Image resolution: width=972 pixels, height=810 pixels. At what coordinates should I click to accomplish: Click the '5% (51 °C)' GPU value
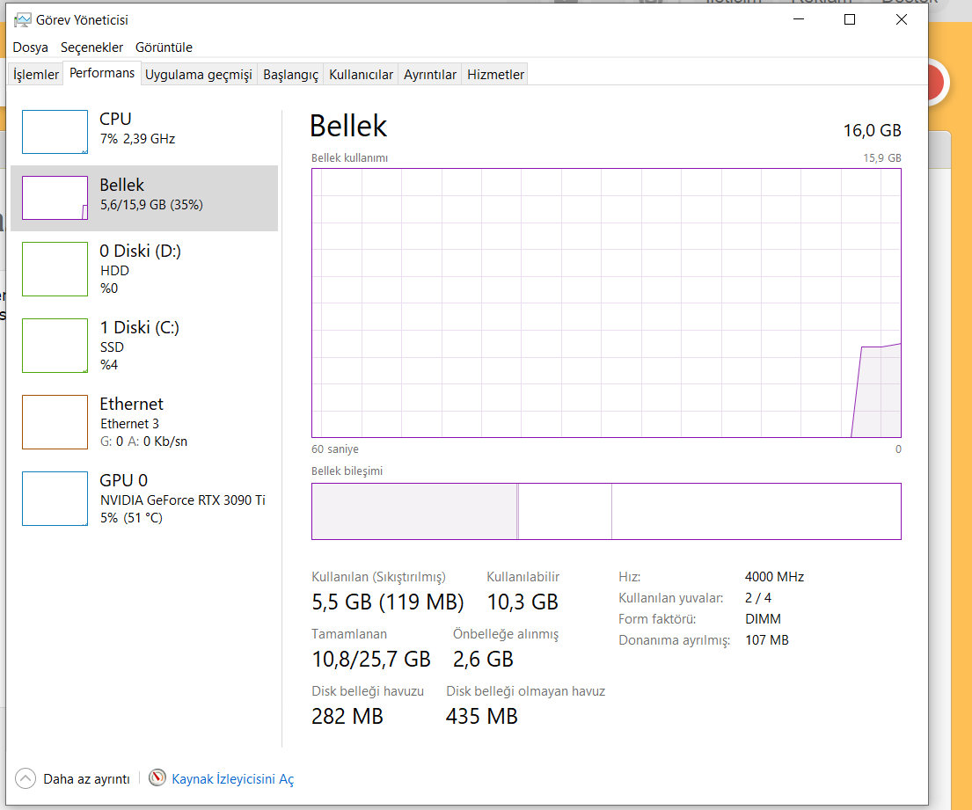[x=131, y=518]
